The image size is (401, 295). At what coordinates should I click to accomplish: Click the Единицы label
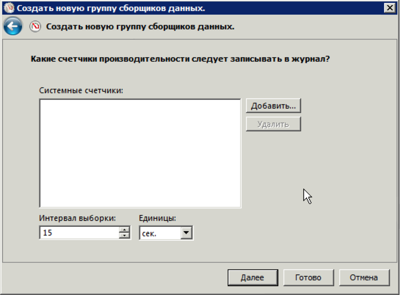158,219
